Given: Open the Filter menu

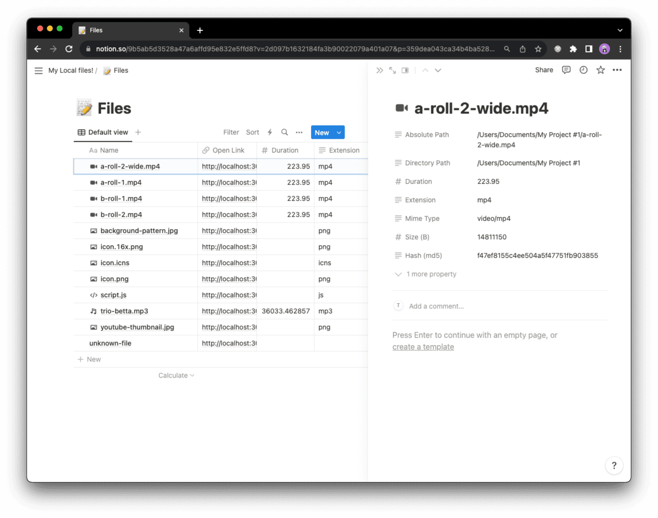Looking at the screenshot, I should (231, 133).
